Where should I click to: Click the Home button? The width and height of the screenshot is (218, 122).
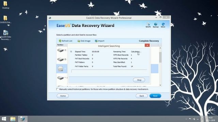tap(63, 96)
